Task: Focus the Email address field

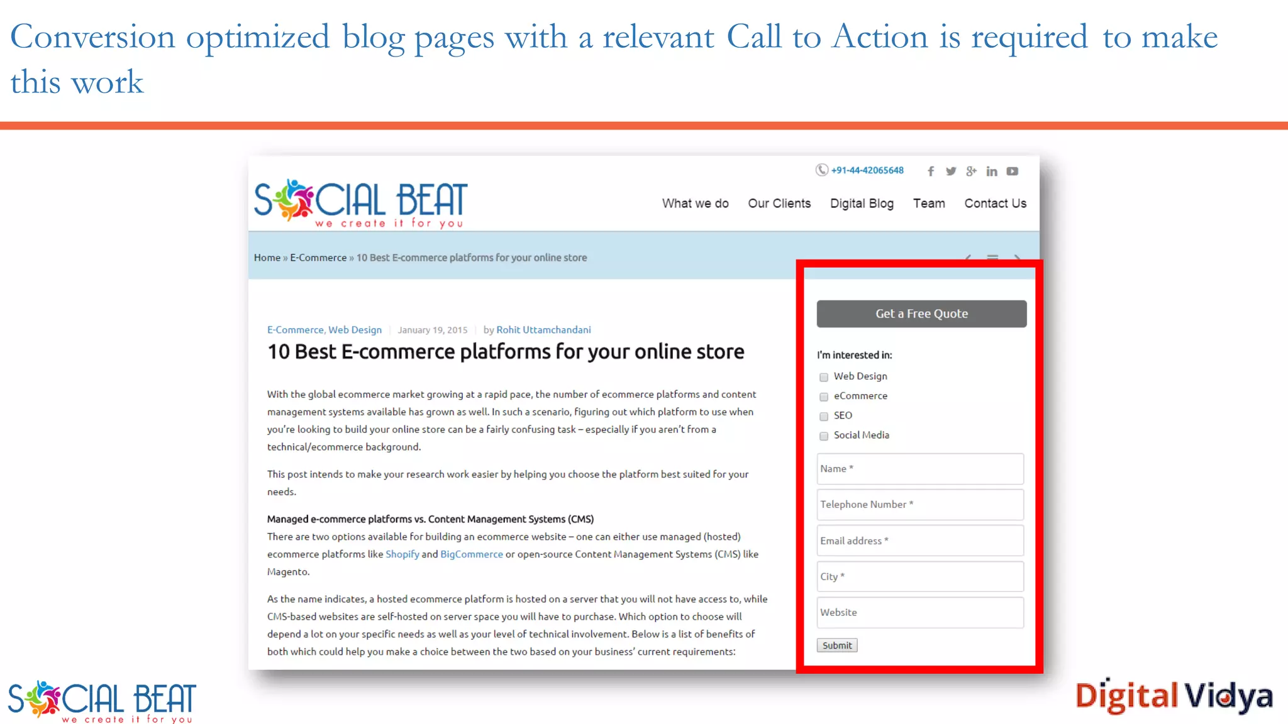Action: [920, 540]
